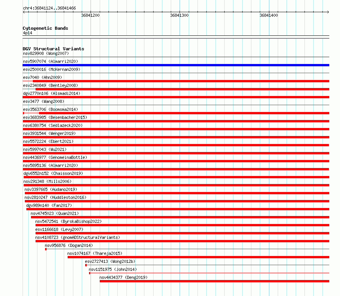Open dgv2770n106 (Alsmadi2014) entry
The width and height of the screenshot is (340, 296).
(52, 93)
